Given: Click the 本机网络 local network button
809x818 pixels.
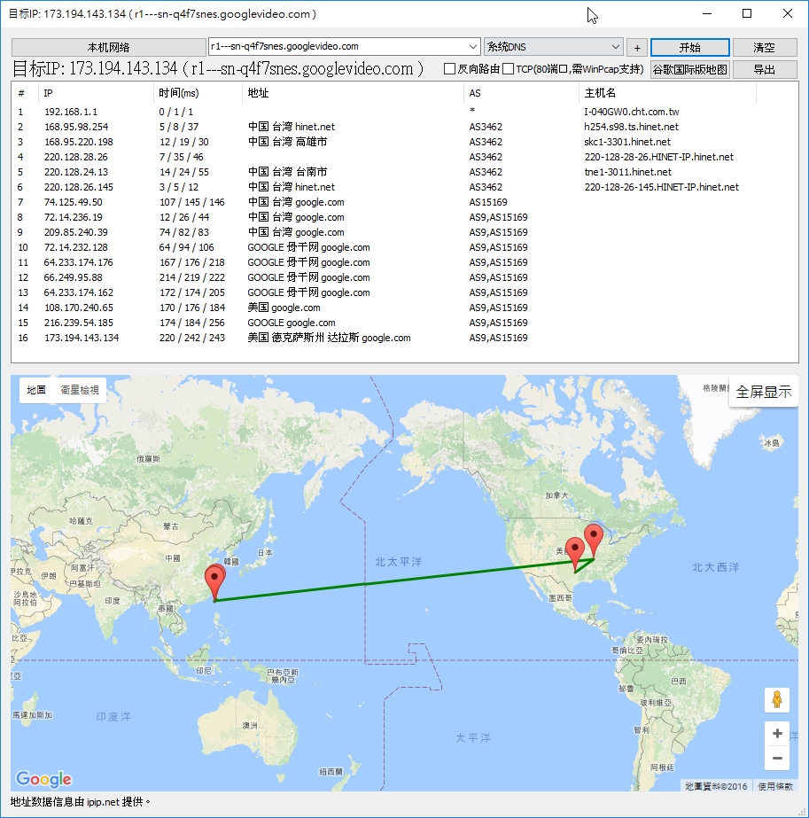Looking at the screenshot, I should [108, 48].
